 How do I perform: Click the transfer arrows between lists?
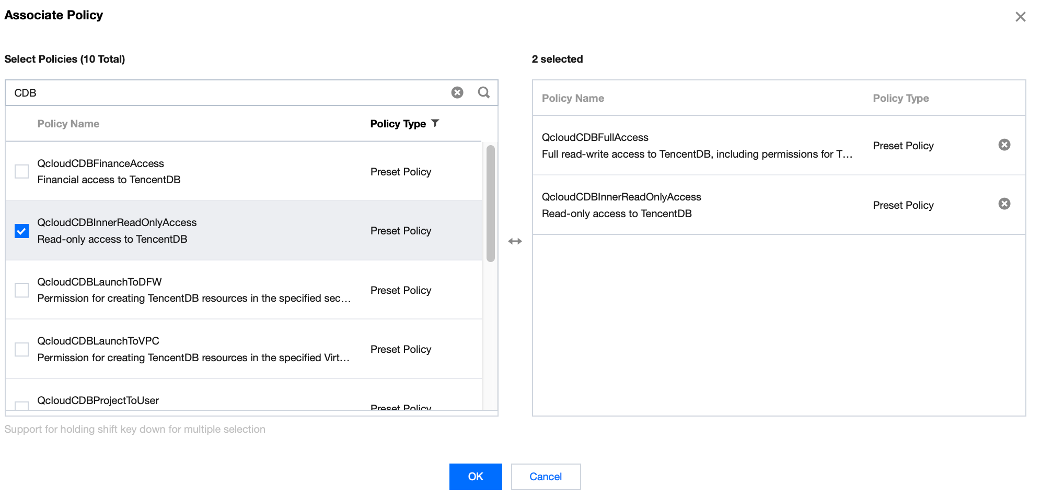pyautogui.click(x=515, y=241)
